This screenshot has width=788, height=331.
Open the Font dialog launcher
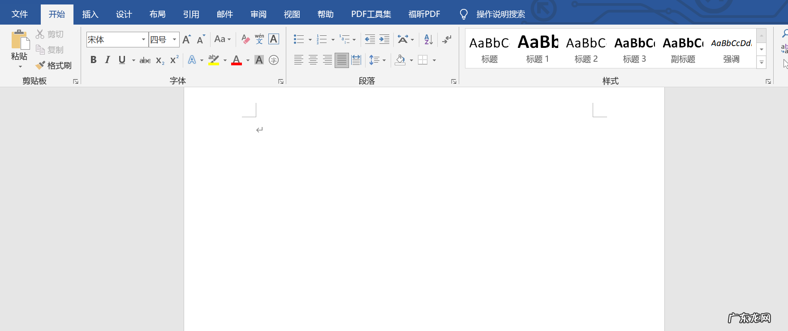click(x=281, y=81)
